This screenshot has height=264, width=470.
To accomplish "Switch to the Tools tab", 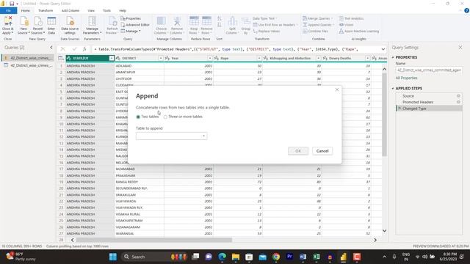I will (106, 10).
